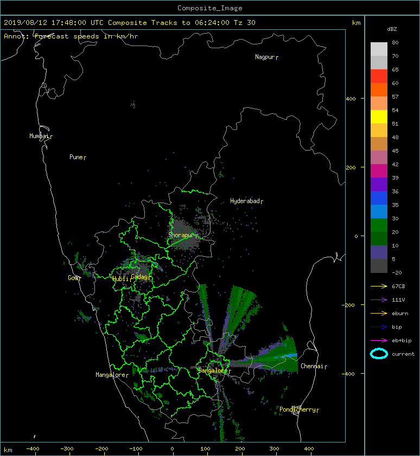Click the dBZ scale heading

392,29
